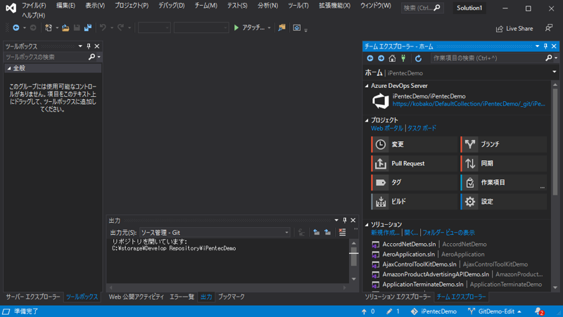Screen dimensions: 563x317
Task: Select AjaxControlToolKitDemo.sln in solutions list
Action: [419, 264]
